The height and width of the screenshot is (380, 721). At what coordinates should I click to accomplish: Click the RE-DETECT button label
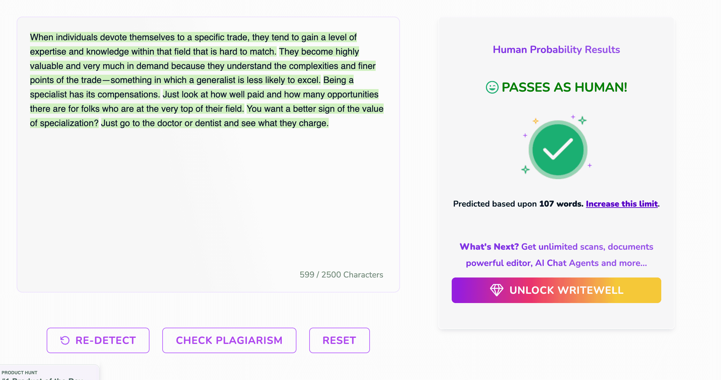[x=105, y=340]
